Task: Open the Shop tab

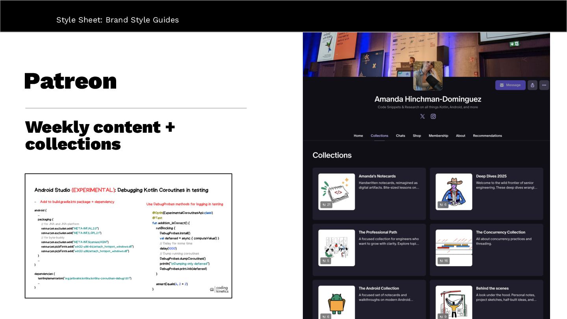Action: click(417, 136)
